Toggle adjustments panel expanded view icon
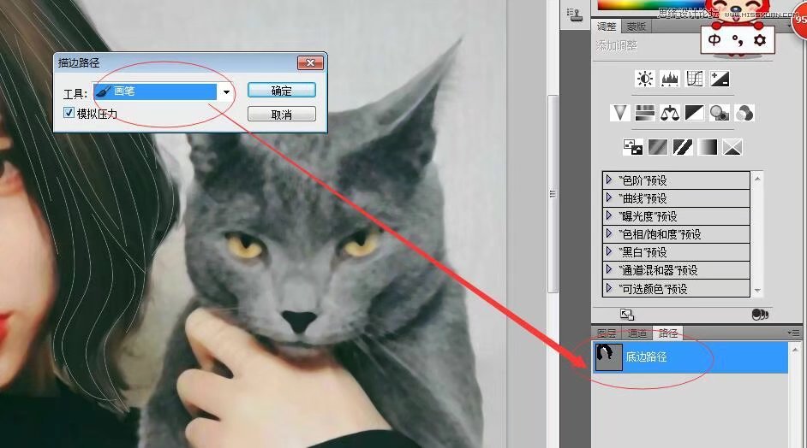 627,315
